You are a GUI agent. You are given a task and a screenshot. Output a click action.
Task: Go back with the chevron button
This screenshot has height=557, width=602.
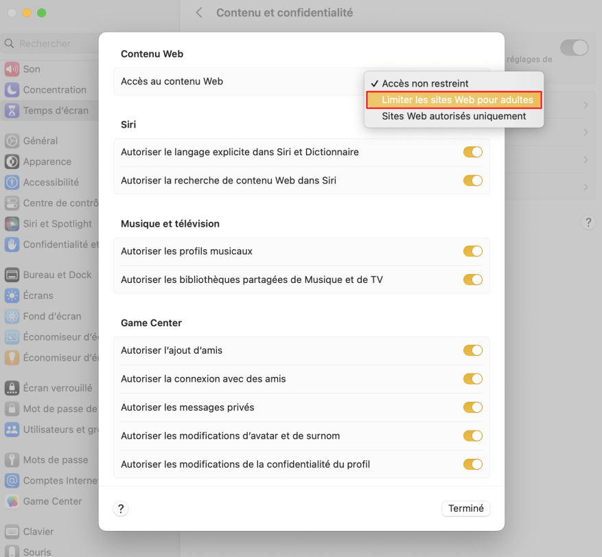(199, 12)
